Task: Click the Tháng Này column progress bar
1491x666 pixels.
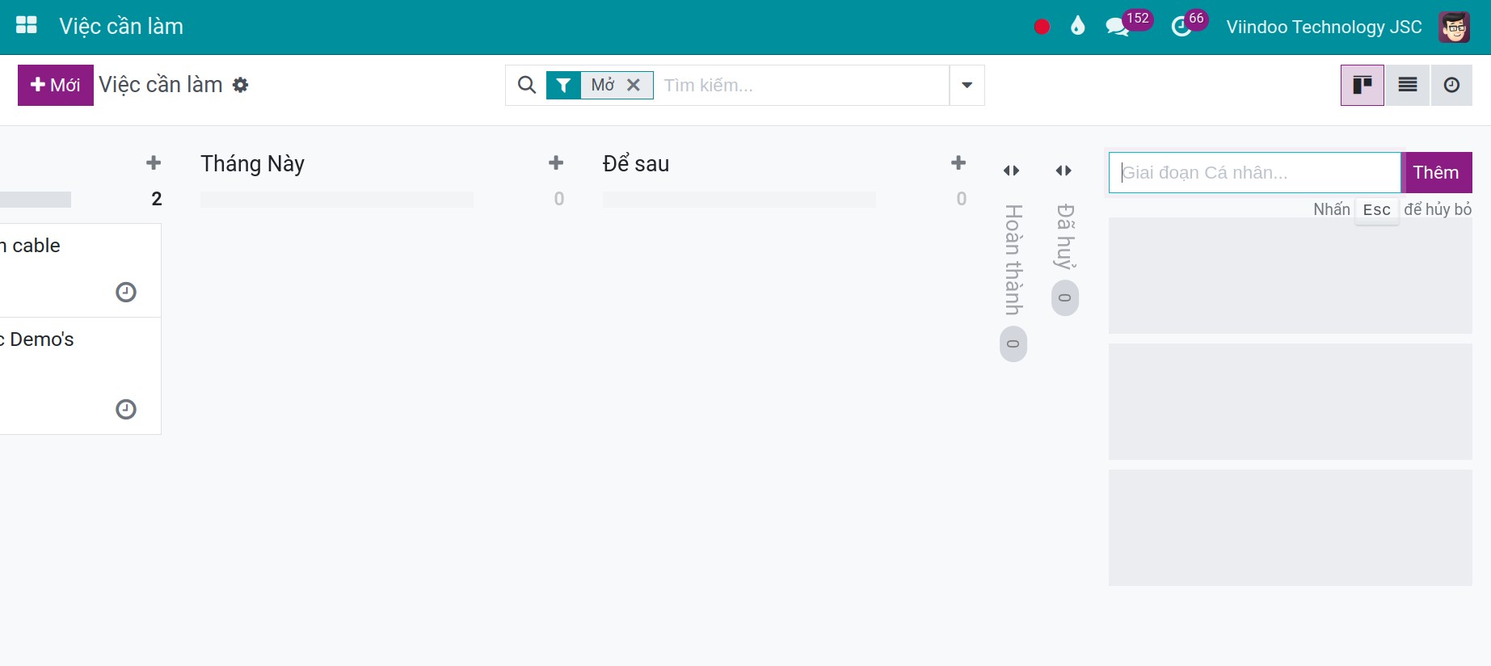Action: click(x=337, y=199)
